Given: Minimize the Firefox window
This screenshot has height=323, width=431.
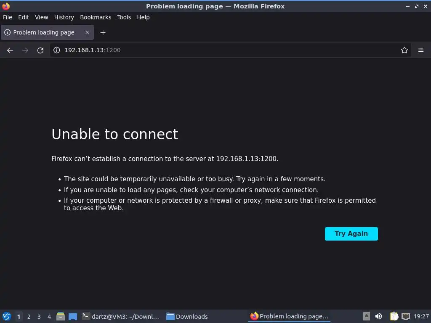Looking at the screenshot, I should click(x=407, y=6).
